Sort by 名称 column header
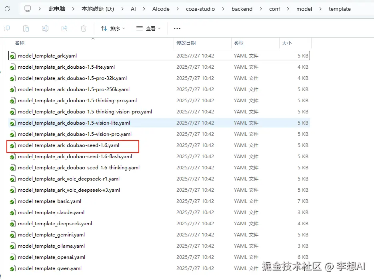Image resolution: width=374 pixels, height=280 pixels. pyautogui.click(x=20, y=43)
